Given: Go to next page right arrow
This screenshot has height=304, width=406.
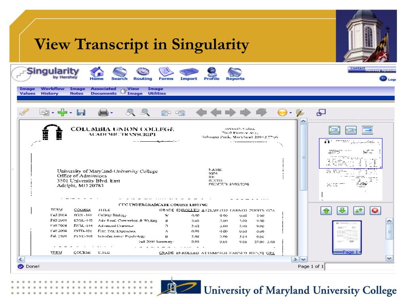Looking at the screenshot, I should point(230,112).
